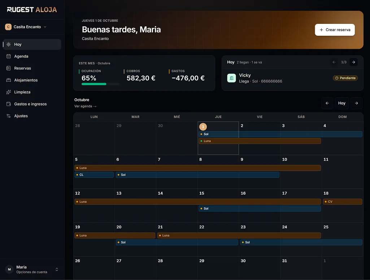
Task: Click the 1/3 page counter
Action: pyautogui.click(x=344, y=62)
